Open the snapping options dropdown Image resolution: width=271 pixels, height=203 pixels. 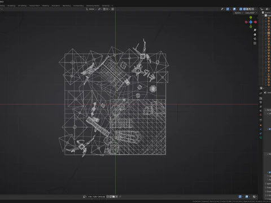[x=108, y=9]
